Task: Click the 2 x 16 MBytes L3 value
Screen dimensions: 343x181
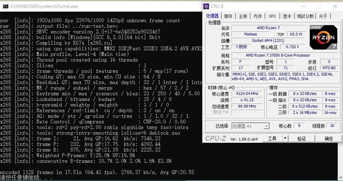Action: click(x=305, y=112)
